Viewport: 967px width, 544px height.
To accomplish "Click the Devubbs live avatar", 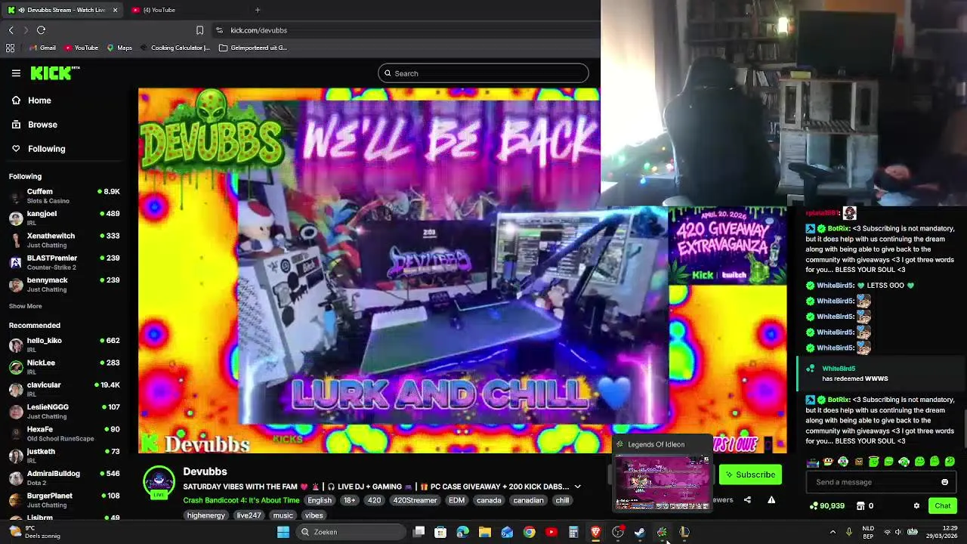I will tap(159, 482).
